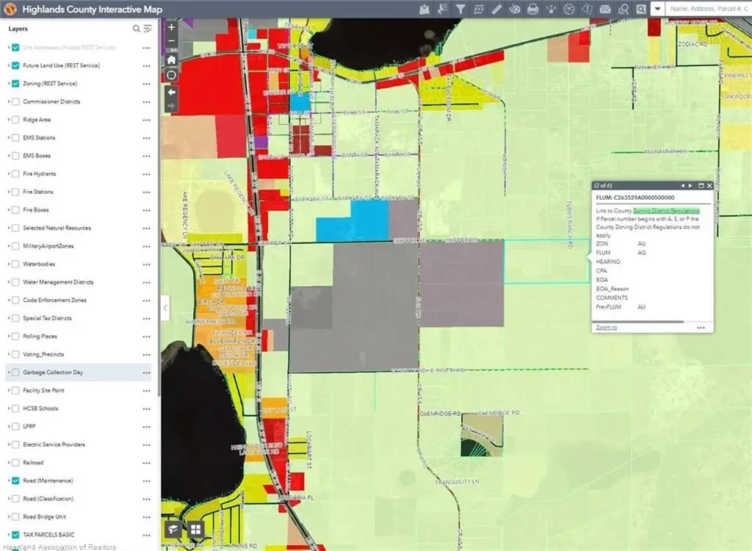Uncheck the TAX PARCELS BASIC layer
The width and height of the screenshot is (752, 551).
[15, 535]
